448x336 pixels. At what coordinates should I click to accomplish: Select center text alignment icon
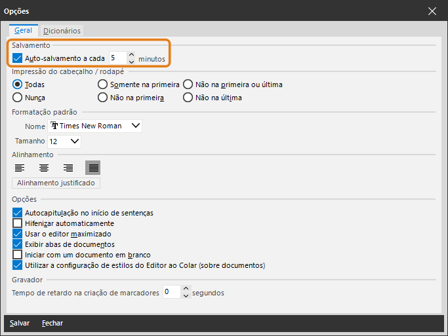[x=44, y=168]
